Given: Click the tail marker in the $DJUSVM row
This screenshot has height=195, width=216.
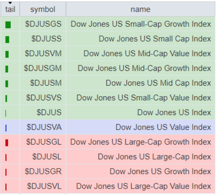Looking at the screenshot, I should coord(7,54).
